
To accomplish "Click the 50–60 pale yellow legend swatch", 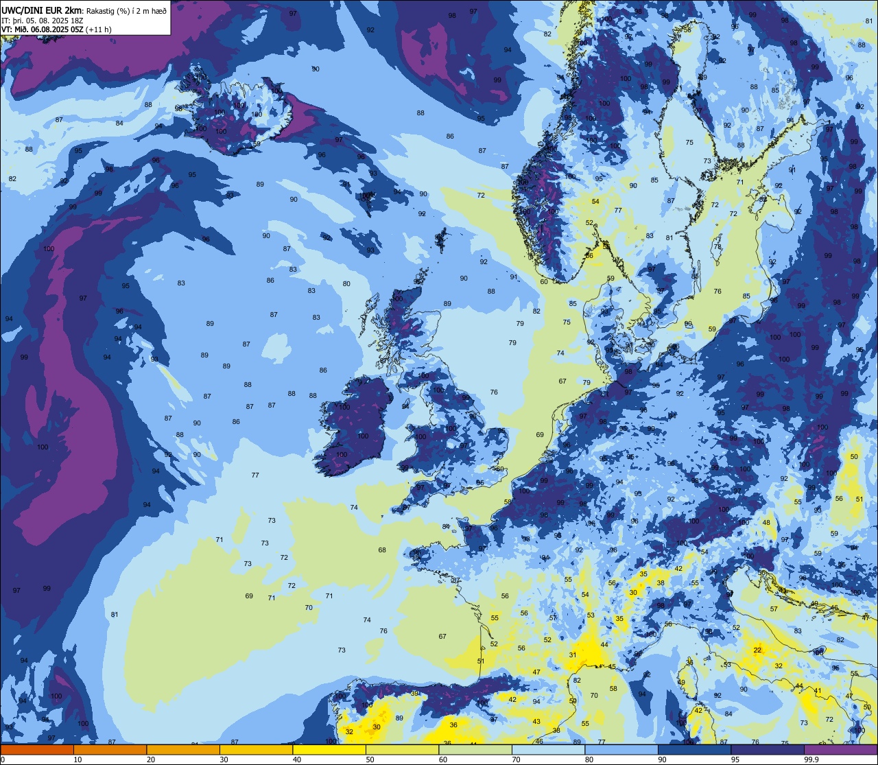I will [402, 749].
